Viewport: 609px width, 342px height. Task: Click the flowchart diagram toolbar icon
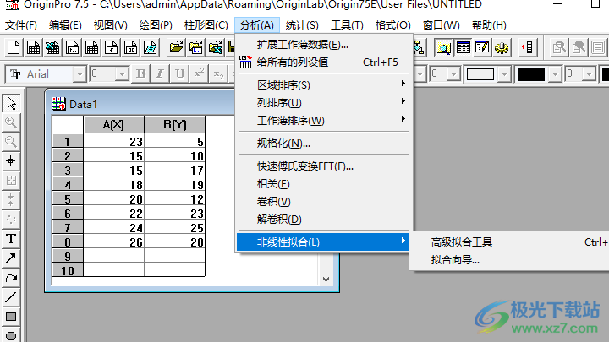(420, 47)
